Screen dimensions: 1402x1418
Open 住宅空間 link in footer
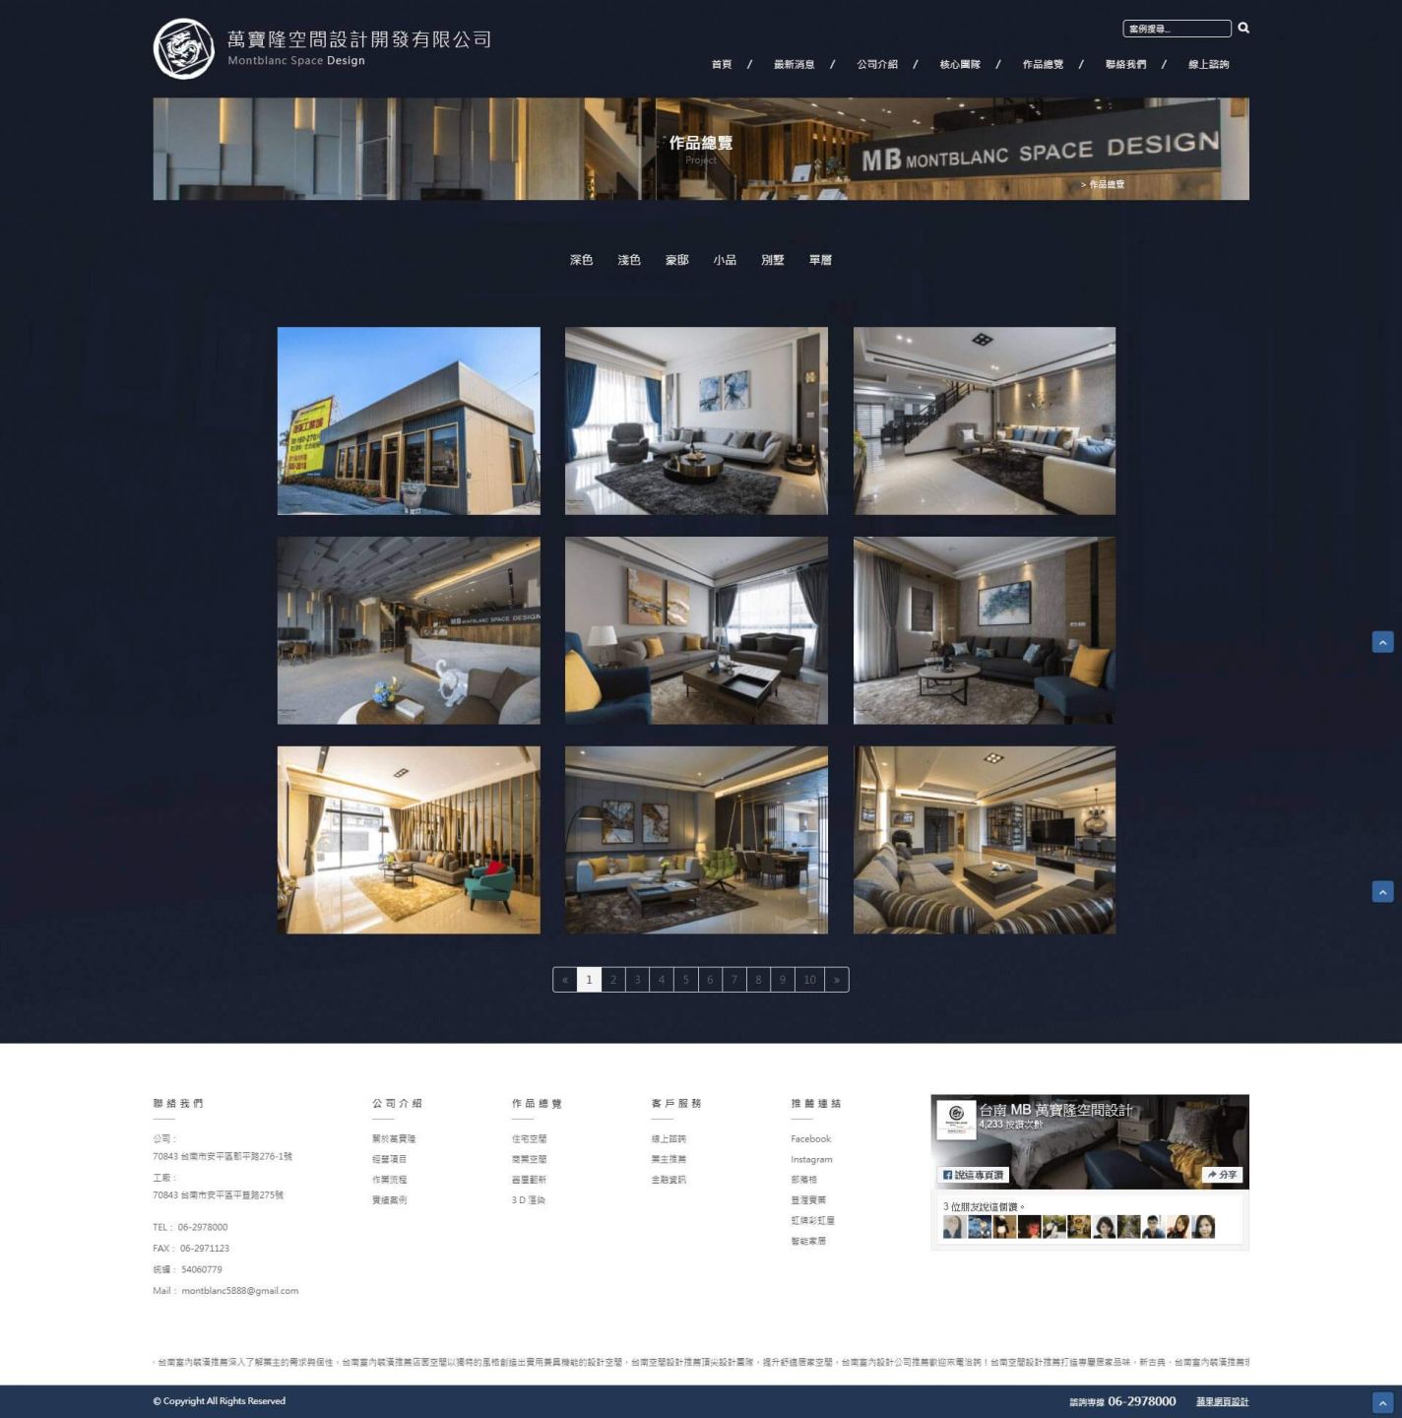529,1139
